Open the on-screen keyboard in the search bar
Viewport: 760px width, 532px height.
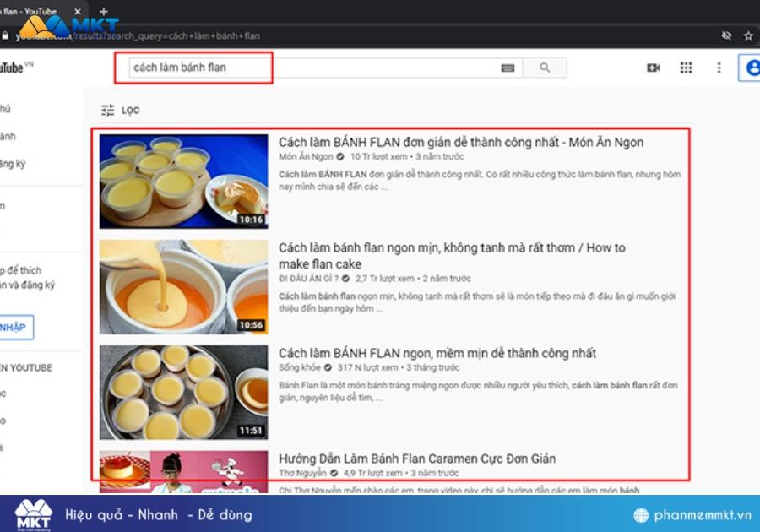[508, 68]
